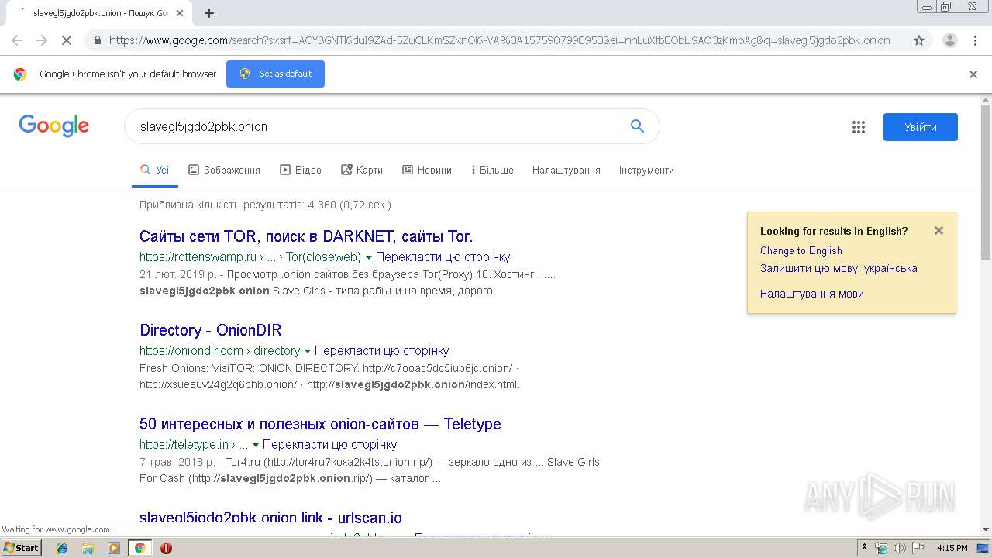Open Налаштування search settings
This screenshot has height=558, width=992.
[566, 170]
